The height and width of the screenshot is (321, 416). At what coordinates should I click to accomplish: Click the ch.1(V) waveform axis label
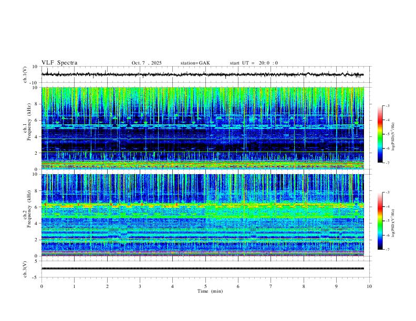click(x=25, y=74)
